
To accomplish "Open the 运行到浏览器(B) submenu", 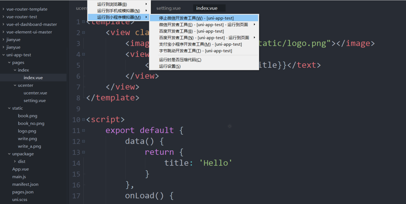I will tap(119, 4).
